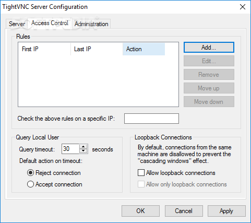
Task: Select the Access Control tab
Action: point(50,23)
